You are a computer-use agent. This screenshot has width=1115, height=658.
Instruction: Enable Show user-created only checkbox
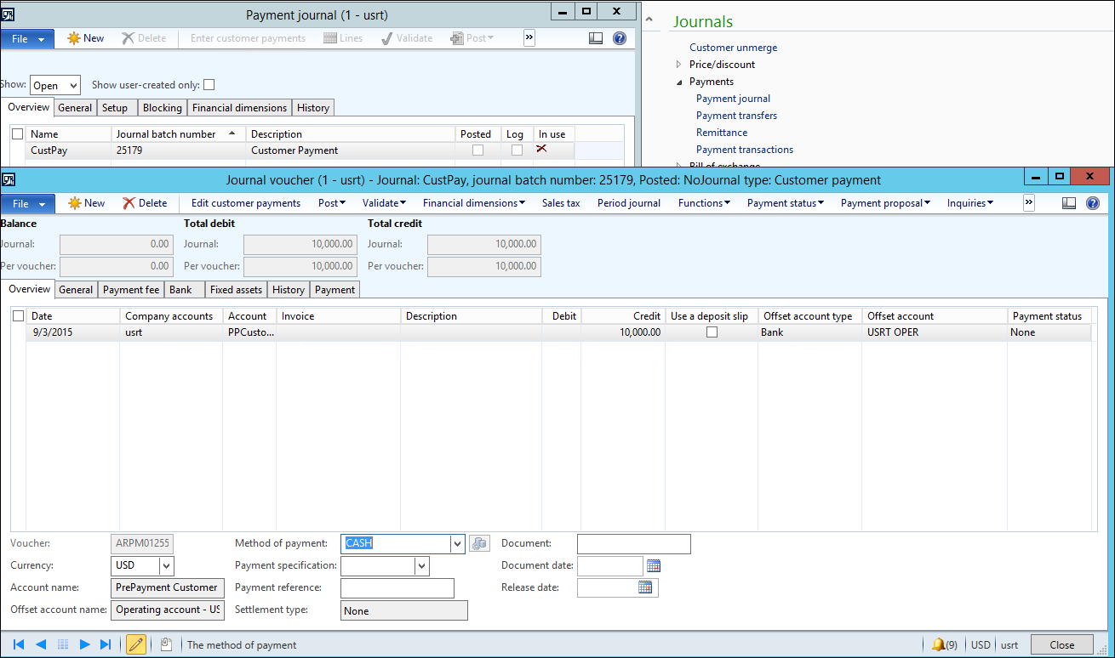point(209,85)
